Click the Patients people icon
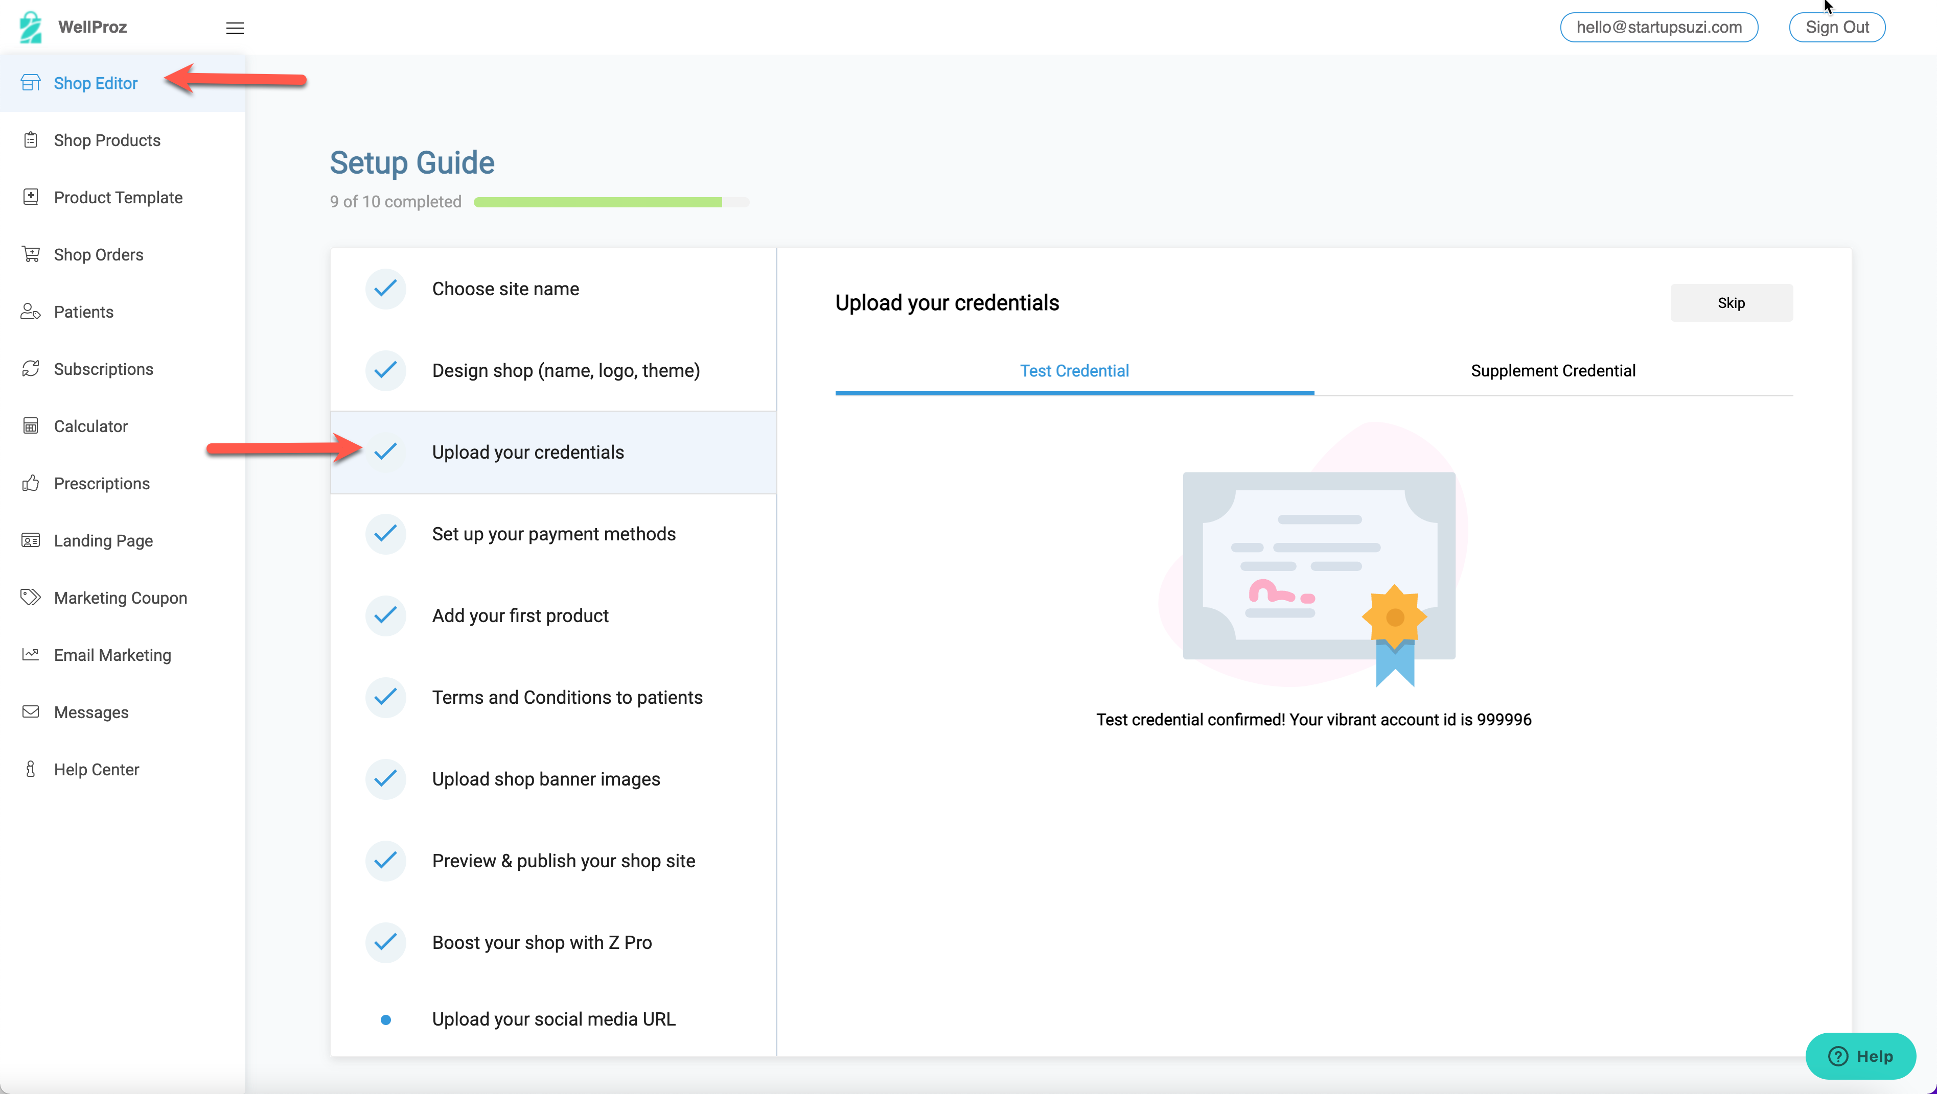The height and width of the screenshot is (1094, 1937). click(30, 311)
